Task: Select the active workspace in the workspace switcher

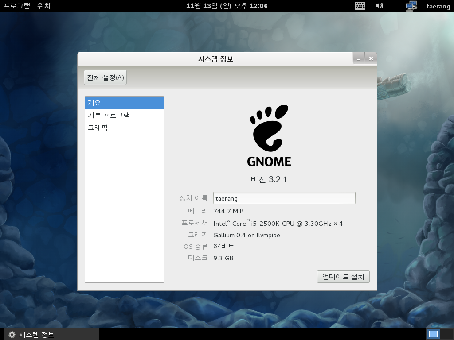Action: [433, 334]
